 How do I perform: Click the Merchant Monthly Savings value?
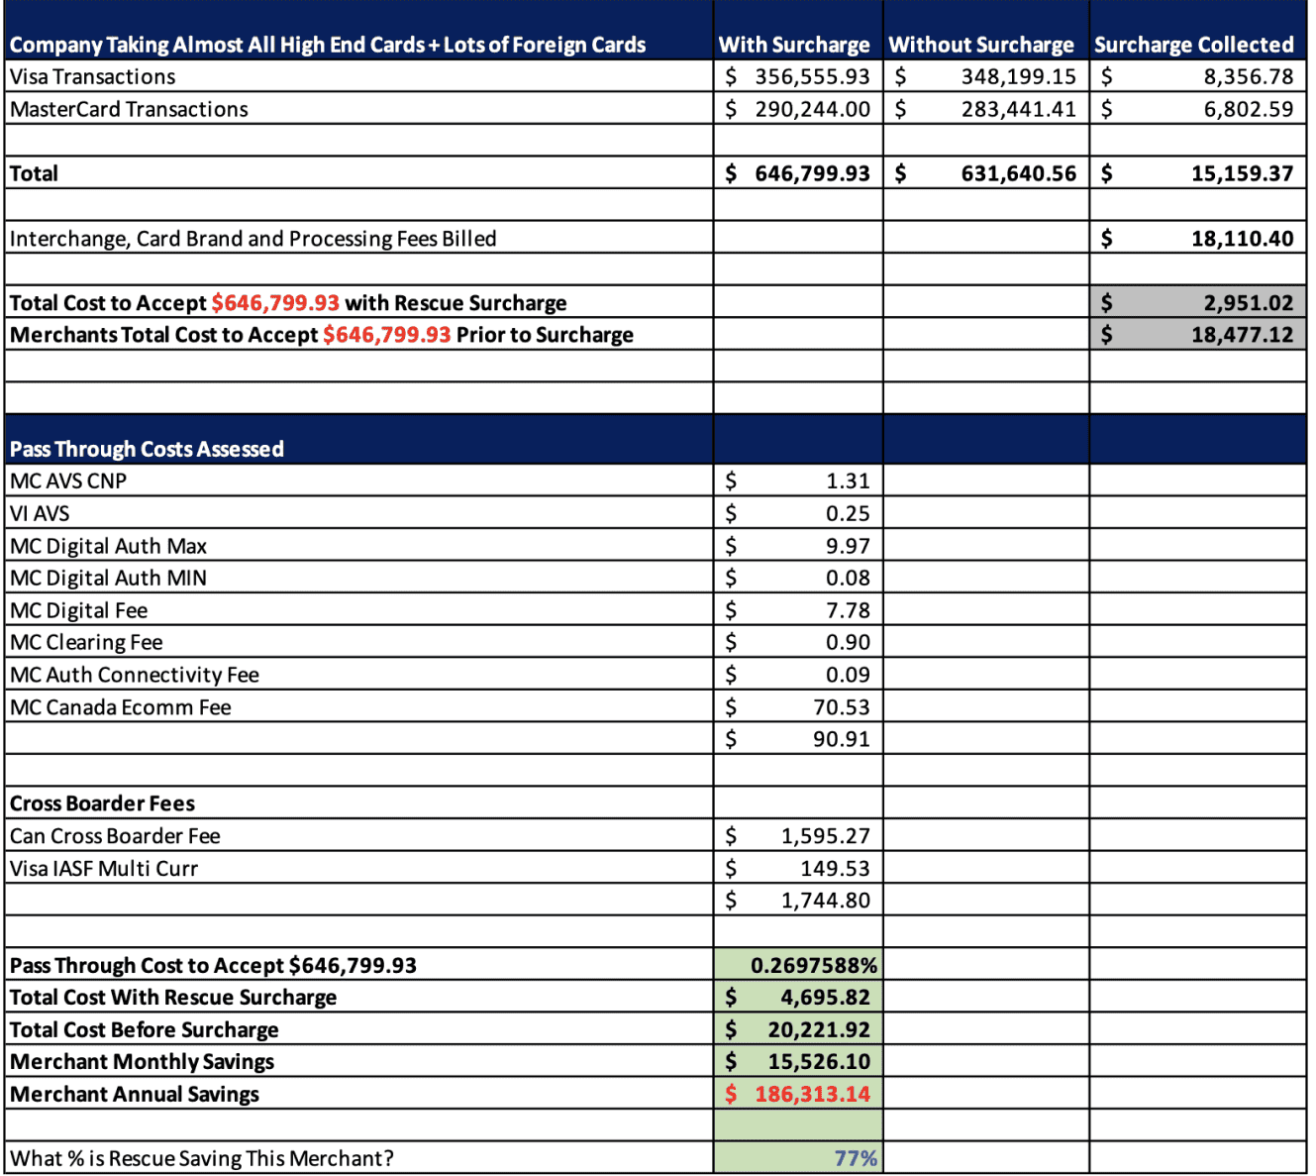pyautogui.click(x=832, y=1060)
